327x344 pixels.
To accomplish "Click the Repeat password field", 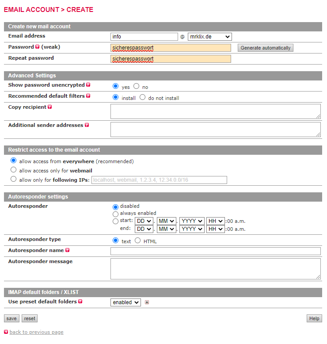I will click(171, 59).
